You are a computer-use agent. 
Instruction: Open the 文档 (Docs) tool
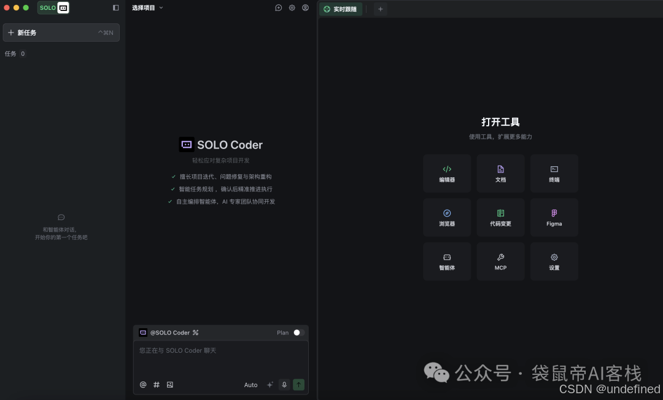500,173
